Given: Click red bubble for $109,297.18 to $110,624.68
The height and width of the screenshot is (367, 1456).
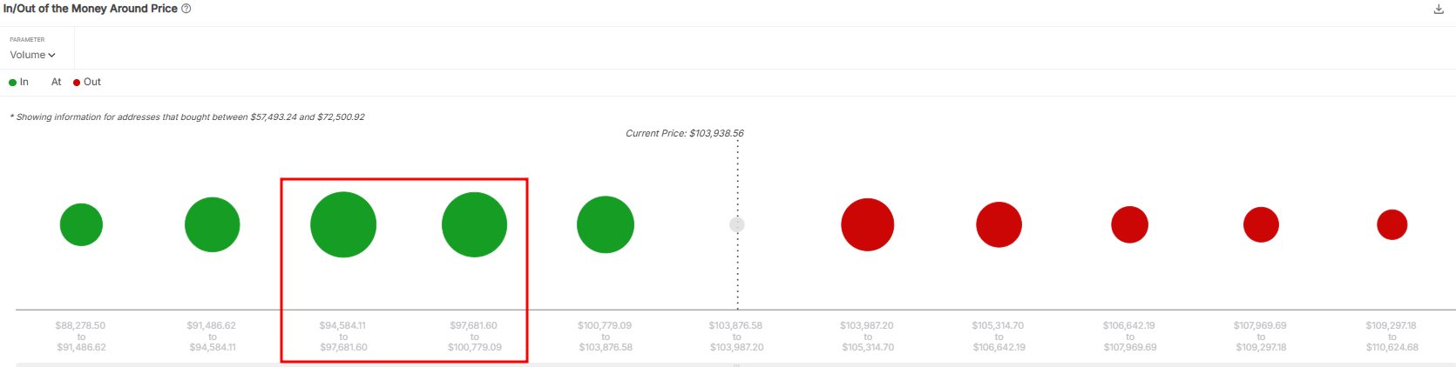Looking at the screenshot, I should point(1392,224).
